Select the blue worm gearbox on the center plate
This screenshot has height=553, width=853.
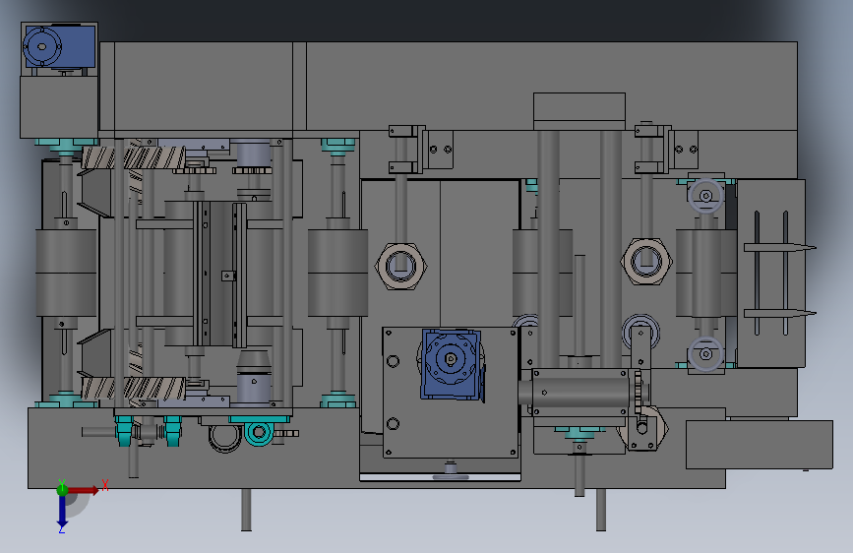click(452, 364)
